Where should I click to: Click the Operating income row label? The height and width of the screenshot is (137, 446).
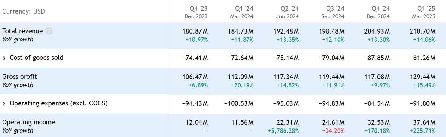pos(28,122)
